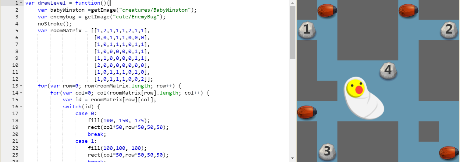Click the rock numbered 3

click(327, 151)
